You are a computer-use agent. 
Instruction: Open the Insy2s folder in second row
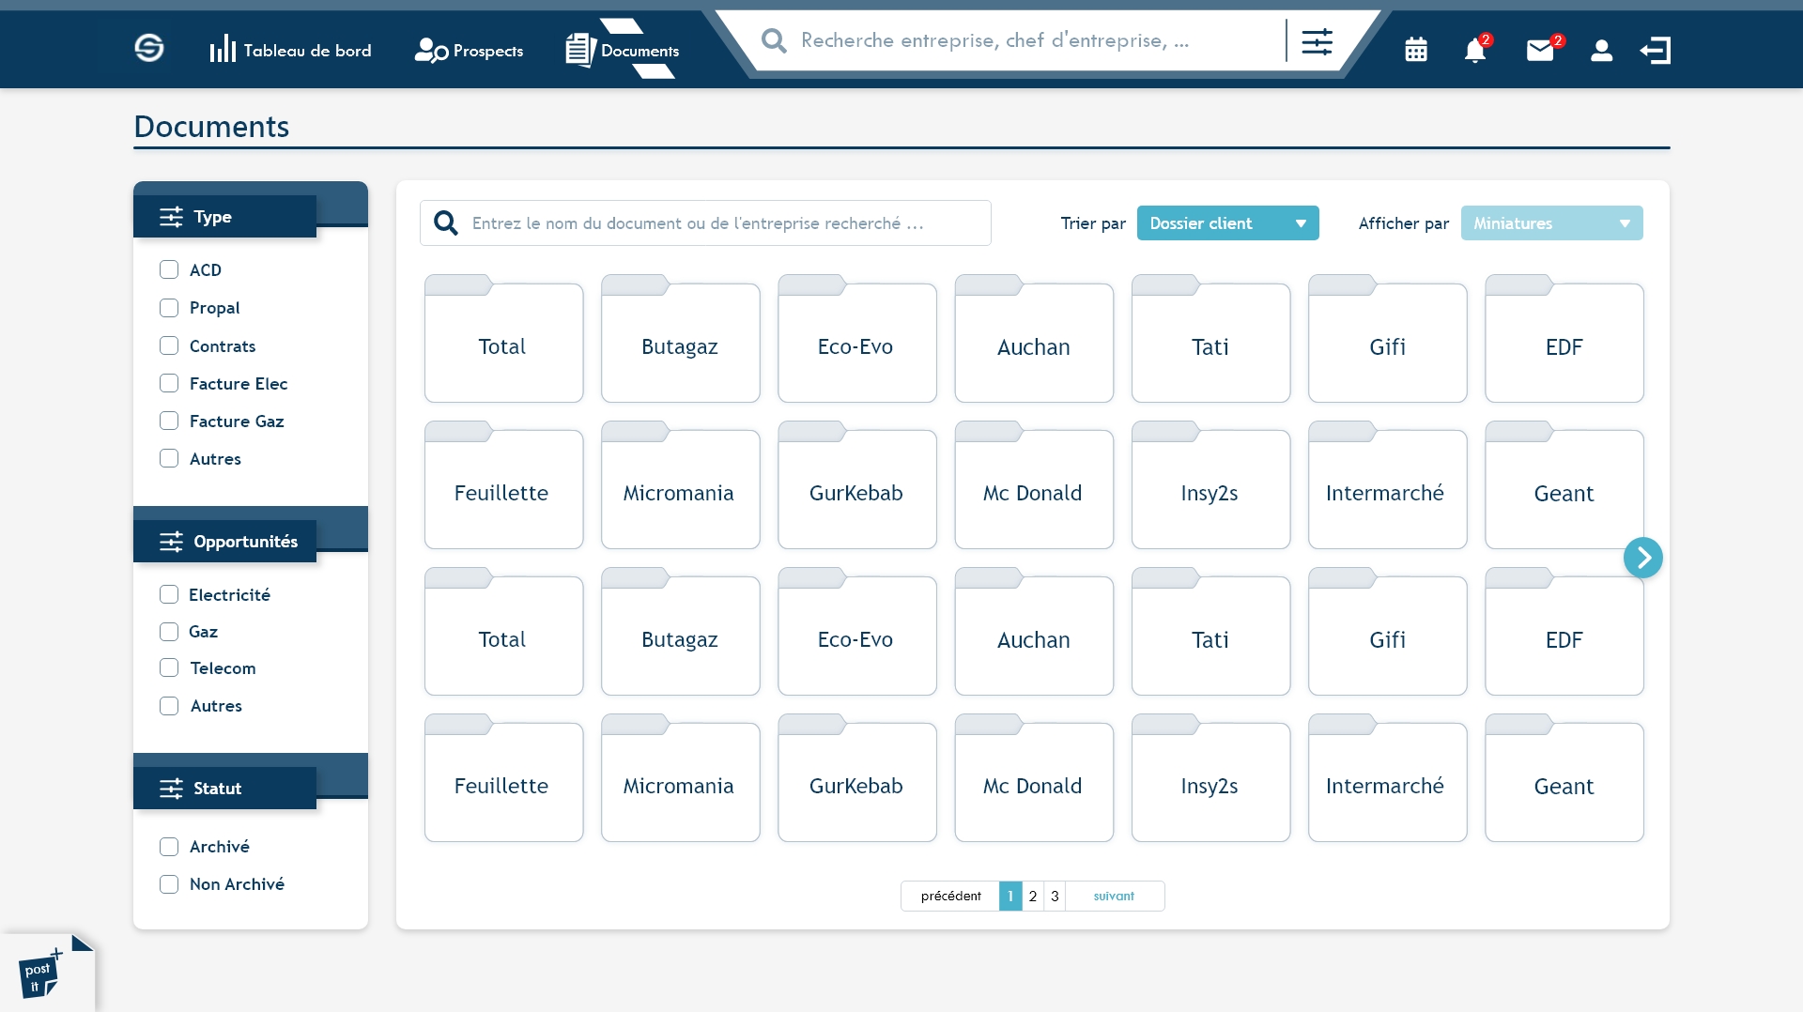[x=1210, y=485]
